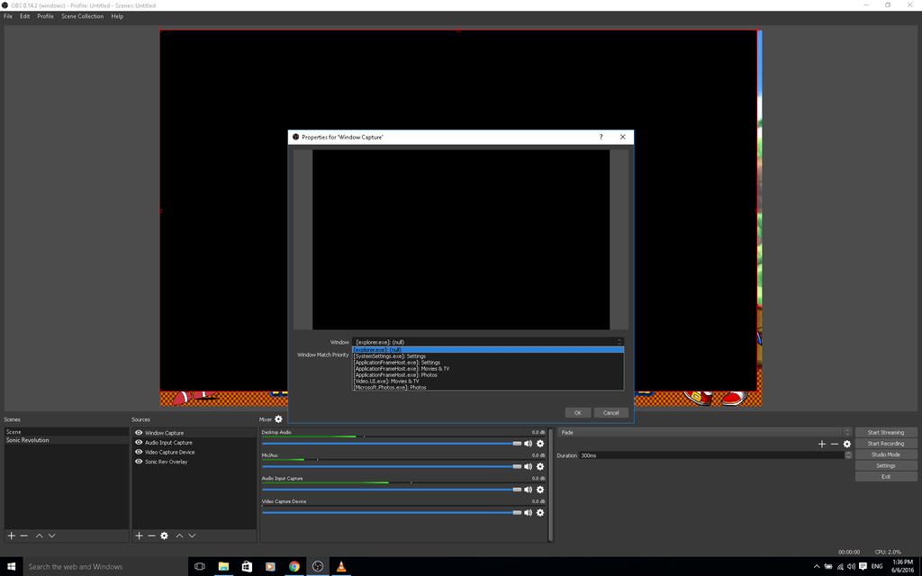This screenshot has width=922, height=576.
Task: Open Windows Store from taskbar
Action: pos(247,567)
